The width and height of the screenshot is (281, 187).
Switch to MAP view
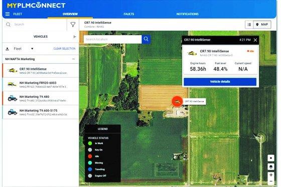click(262, 25)
